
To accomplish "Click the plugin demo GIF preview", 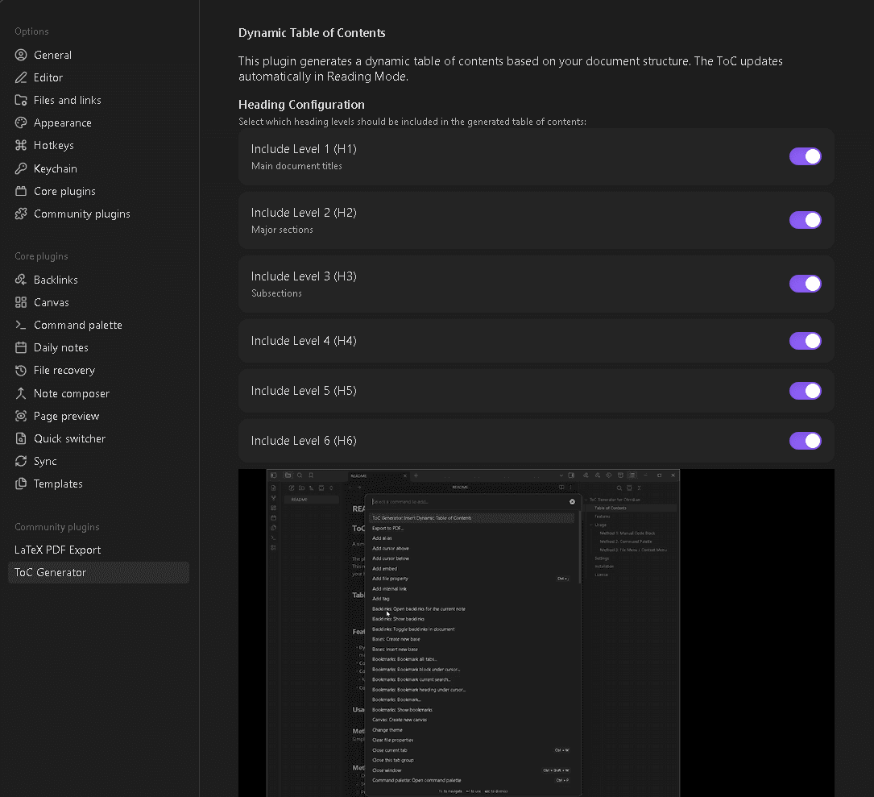I will 536,633.
